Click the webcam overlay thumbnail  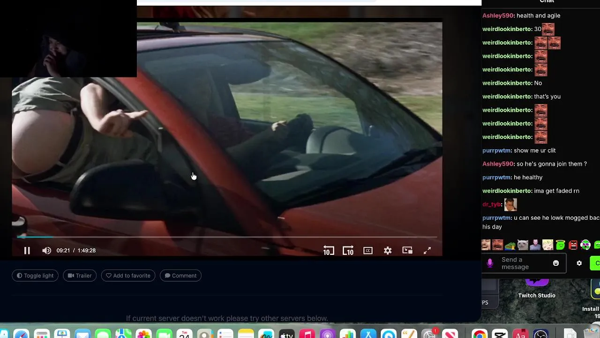click(x=68, y=38)
